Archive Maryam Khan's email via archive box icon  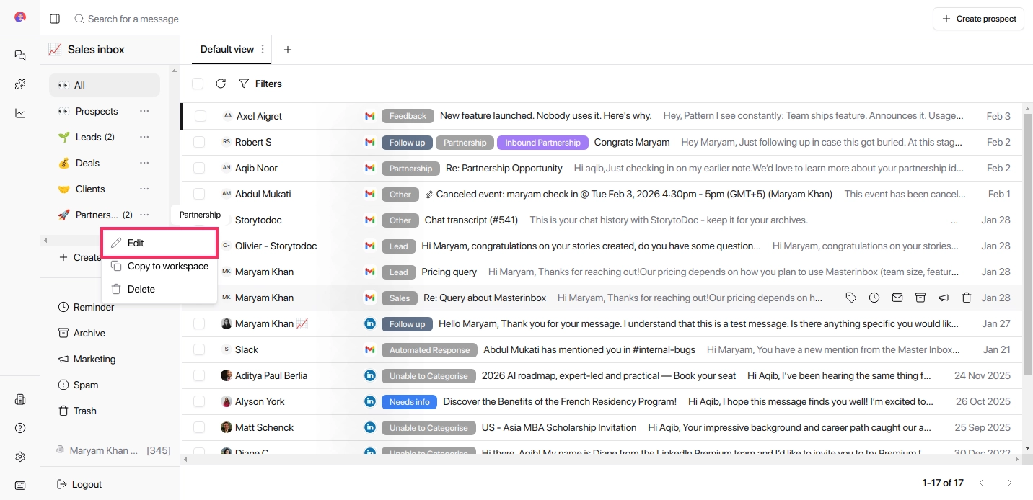tap(920, 297)
